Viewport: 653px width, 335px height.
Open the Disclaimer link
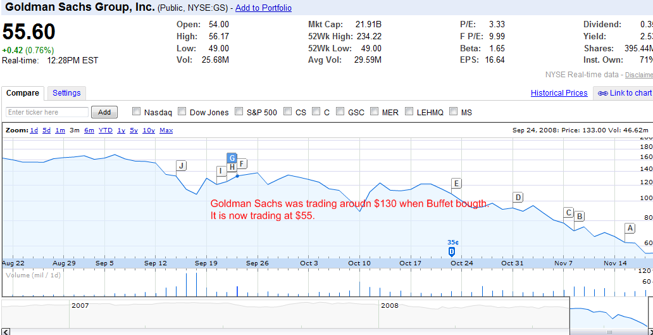tap(639, 75)
